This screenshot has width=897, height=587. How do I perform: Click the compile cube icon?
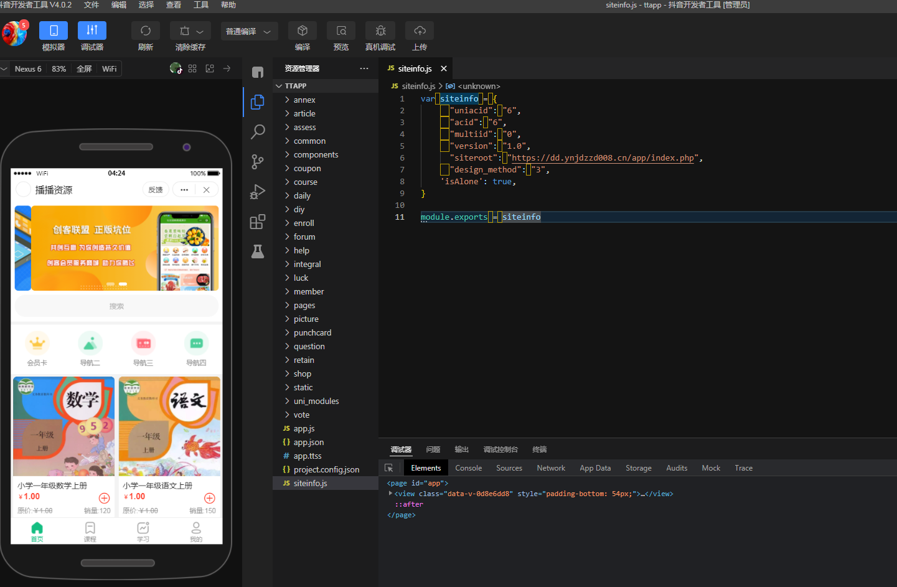(x=303, y=31)
